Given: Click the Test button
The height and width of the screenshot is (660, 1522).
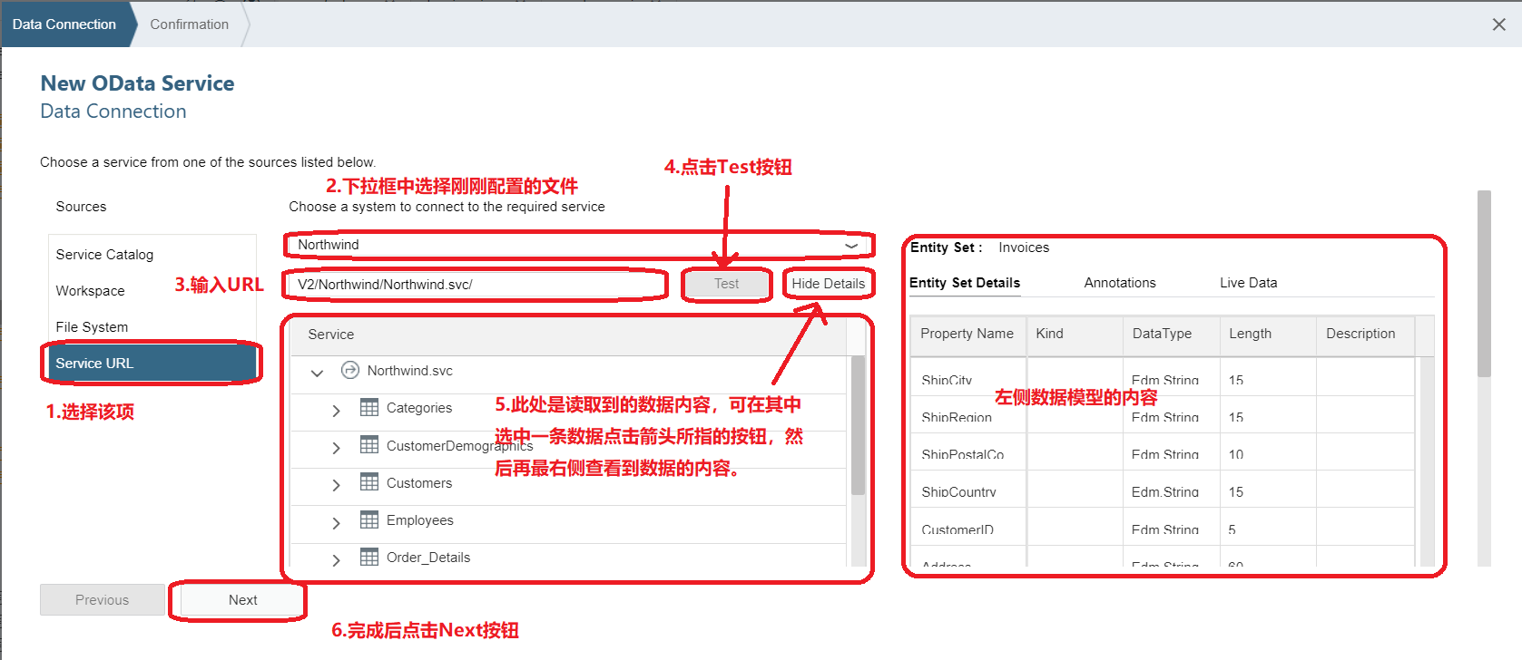Looking at the screenshot, I should pyautogui.click(x=726, y=284).
